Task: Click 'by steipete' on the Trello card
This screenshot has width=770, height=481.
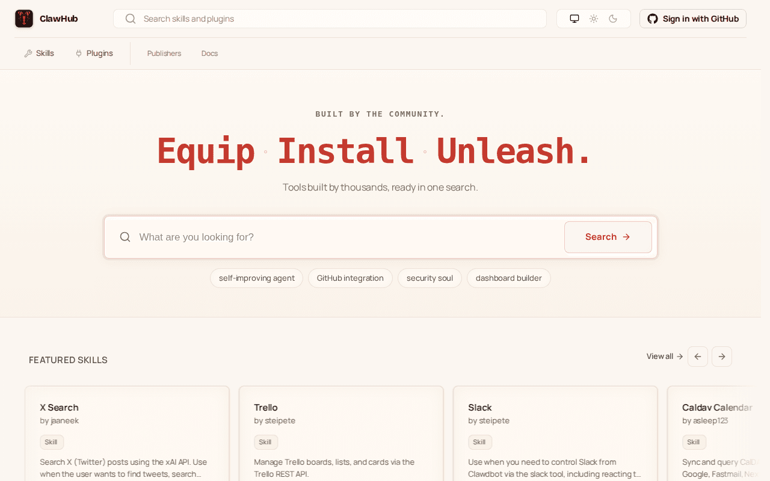Action: click(275, 421)
